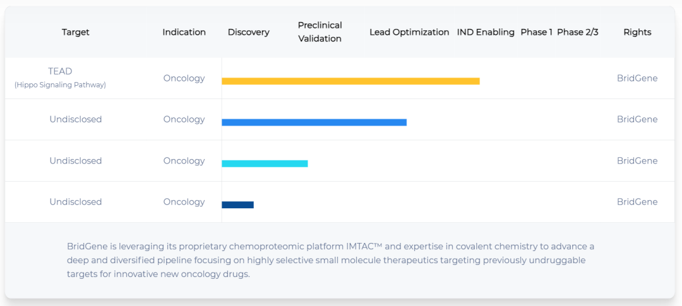Click the yellow TEAD progress bar

[350, 81]
